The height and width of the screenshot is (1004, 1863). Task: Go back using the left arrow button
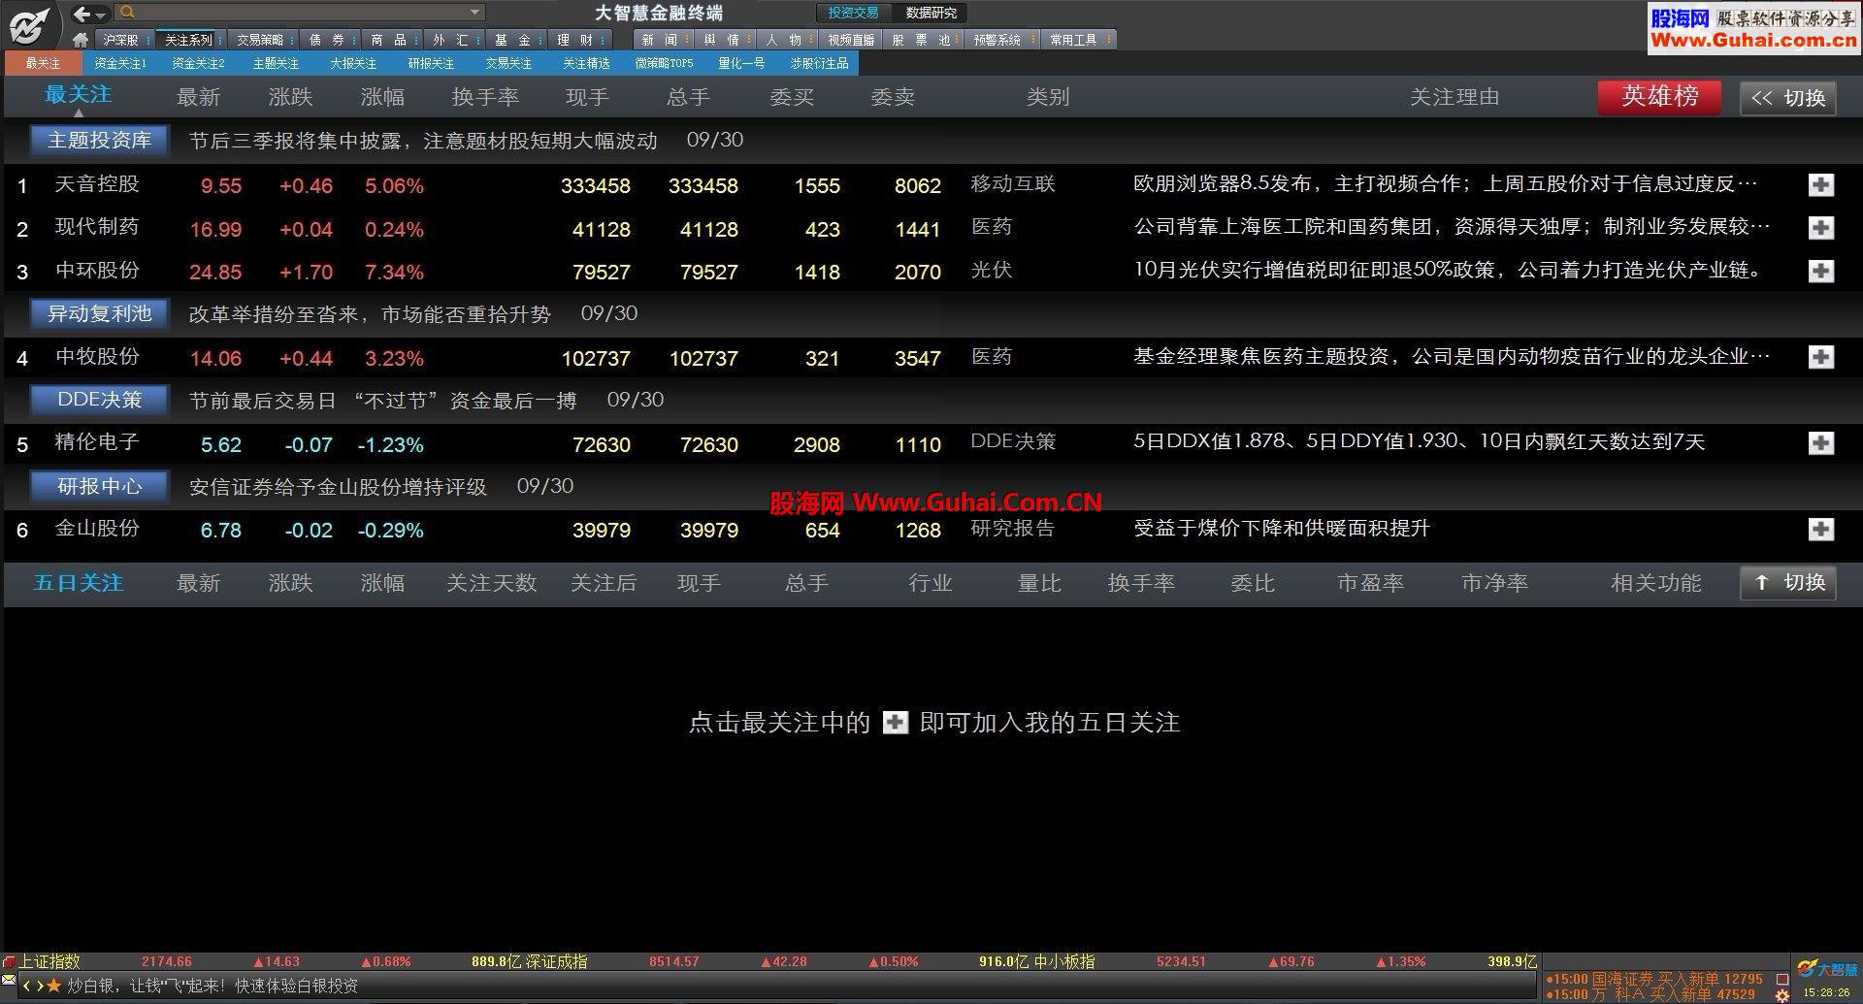pos(82,14)
